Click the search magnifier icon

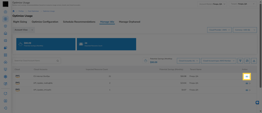pos(58,61)
